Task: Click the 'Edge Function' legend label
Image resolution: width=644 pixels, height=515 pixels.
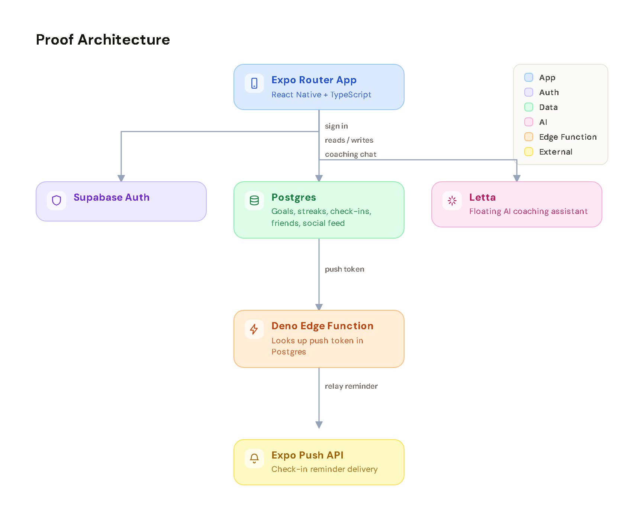Action: 568,137
